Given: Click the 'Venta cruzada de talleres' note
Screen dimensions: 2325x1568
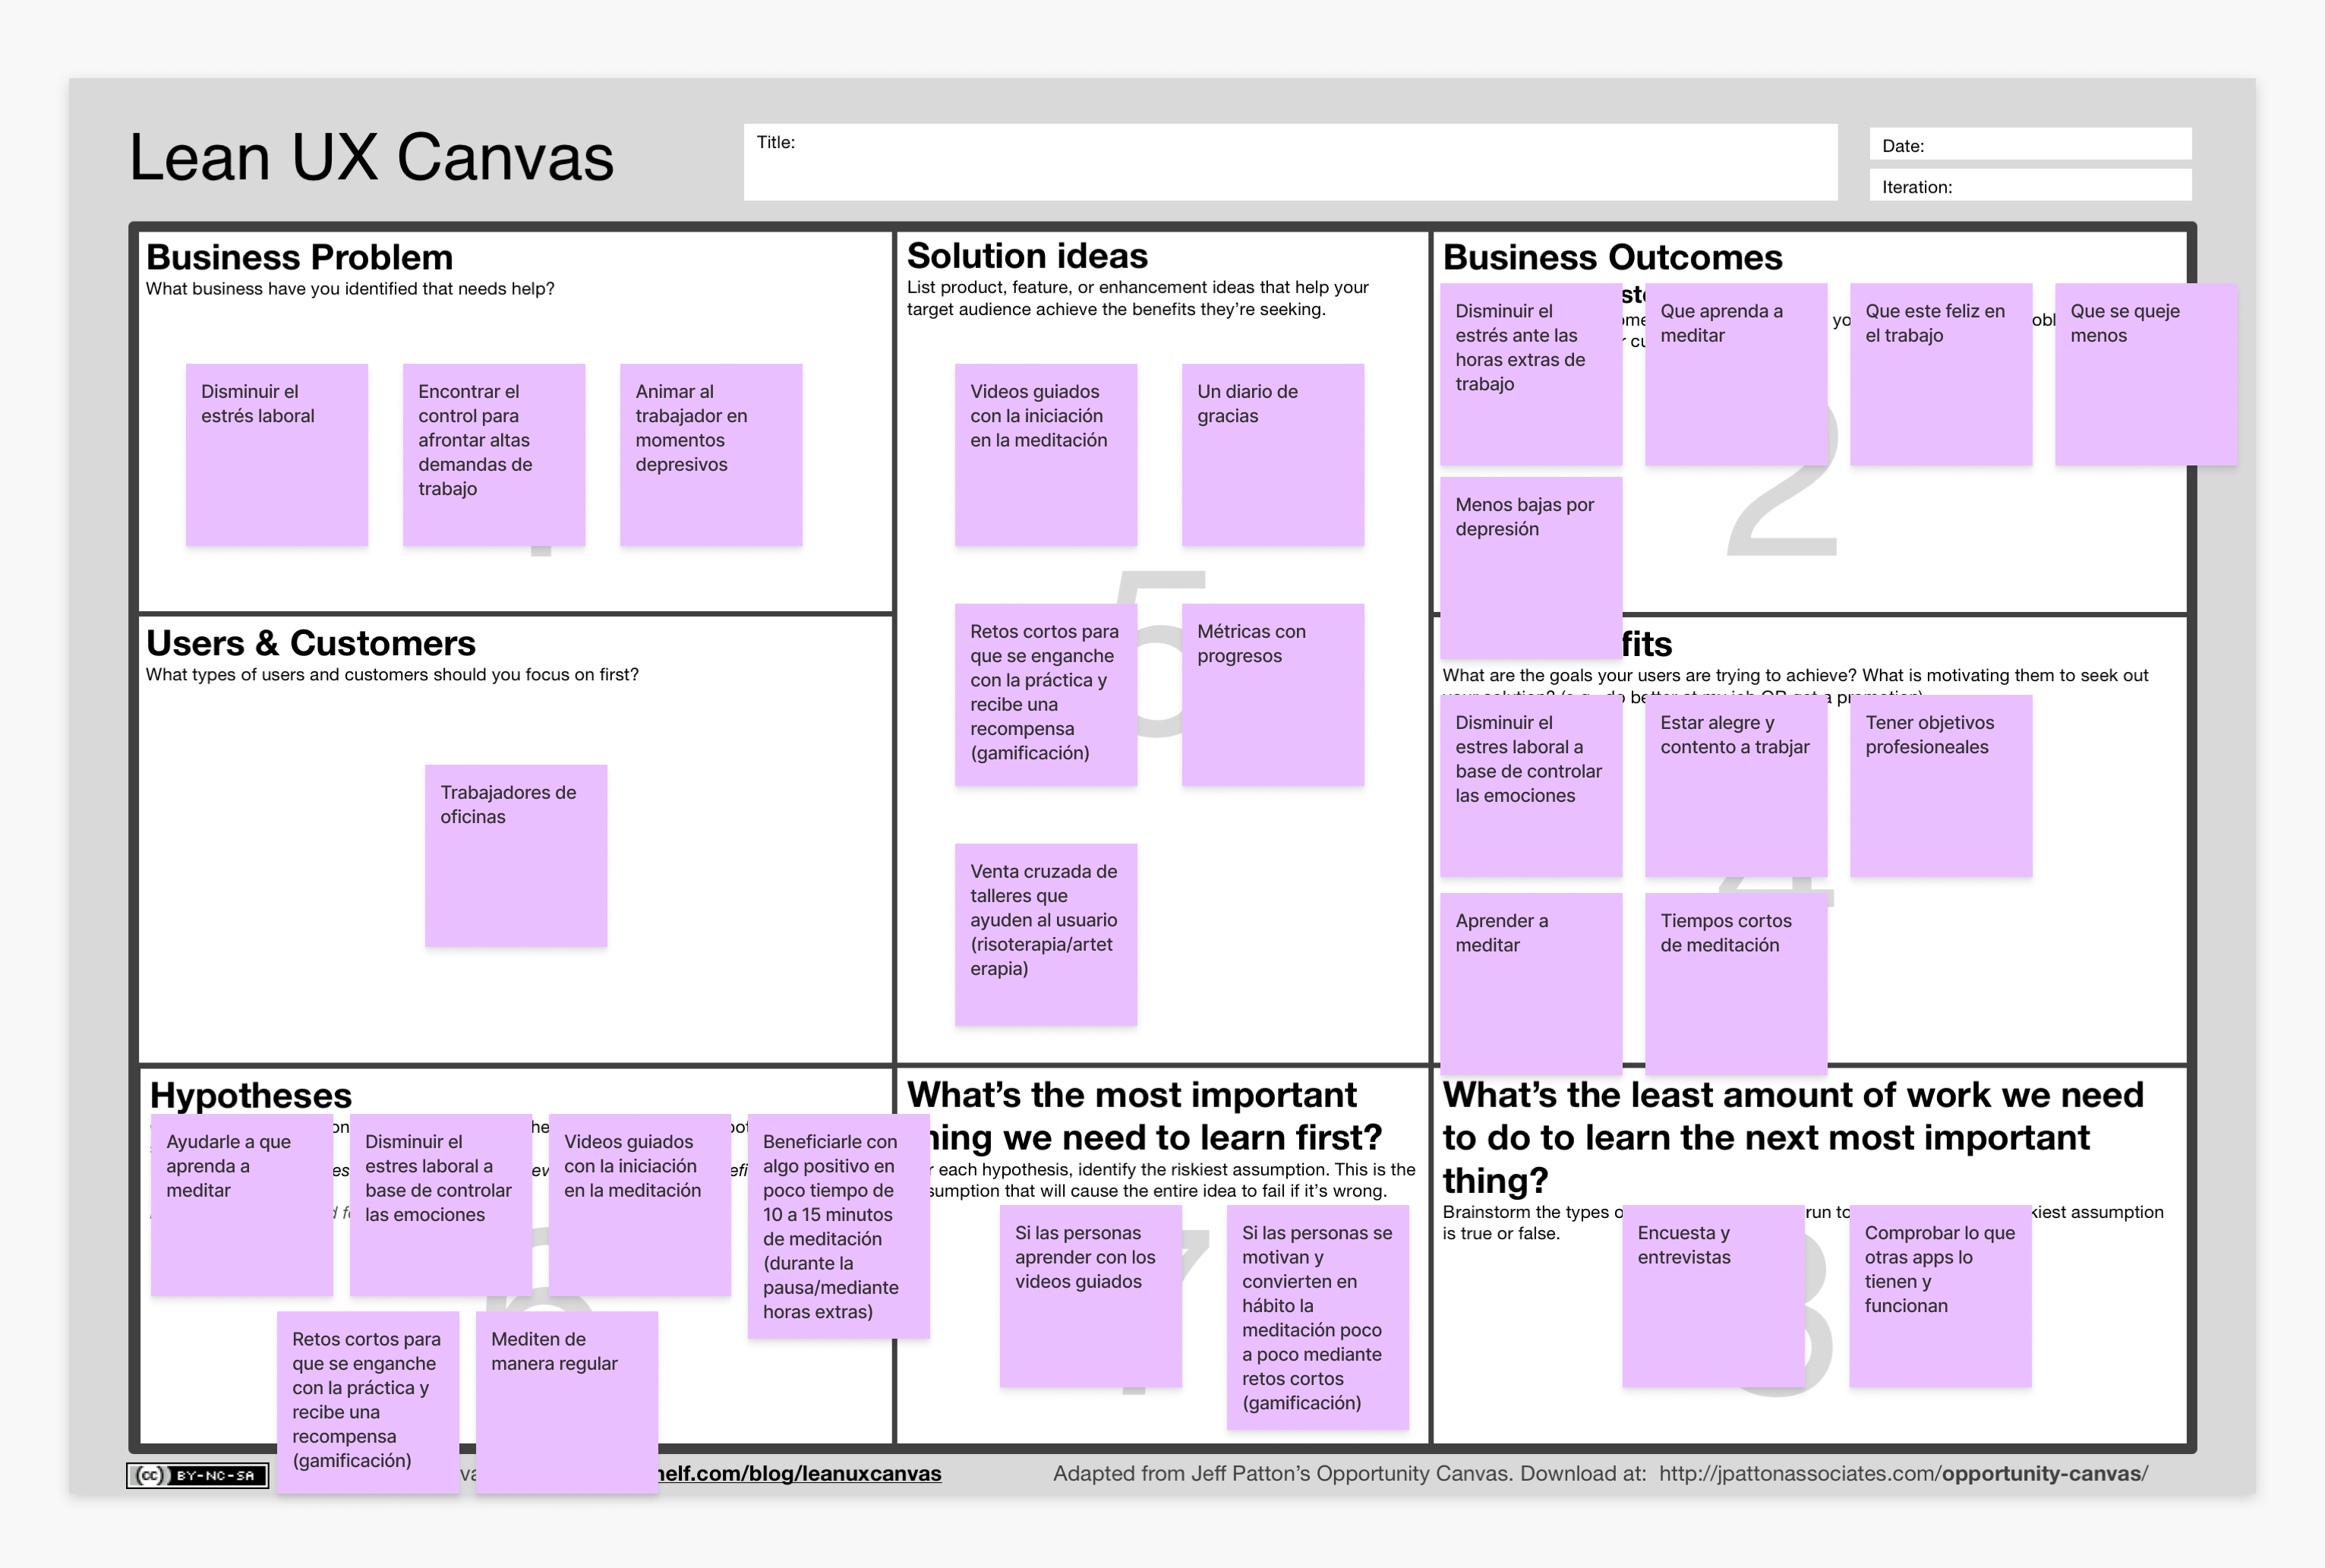Looking at the screenshot, I should coord(1045,935).
